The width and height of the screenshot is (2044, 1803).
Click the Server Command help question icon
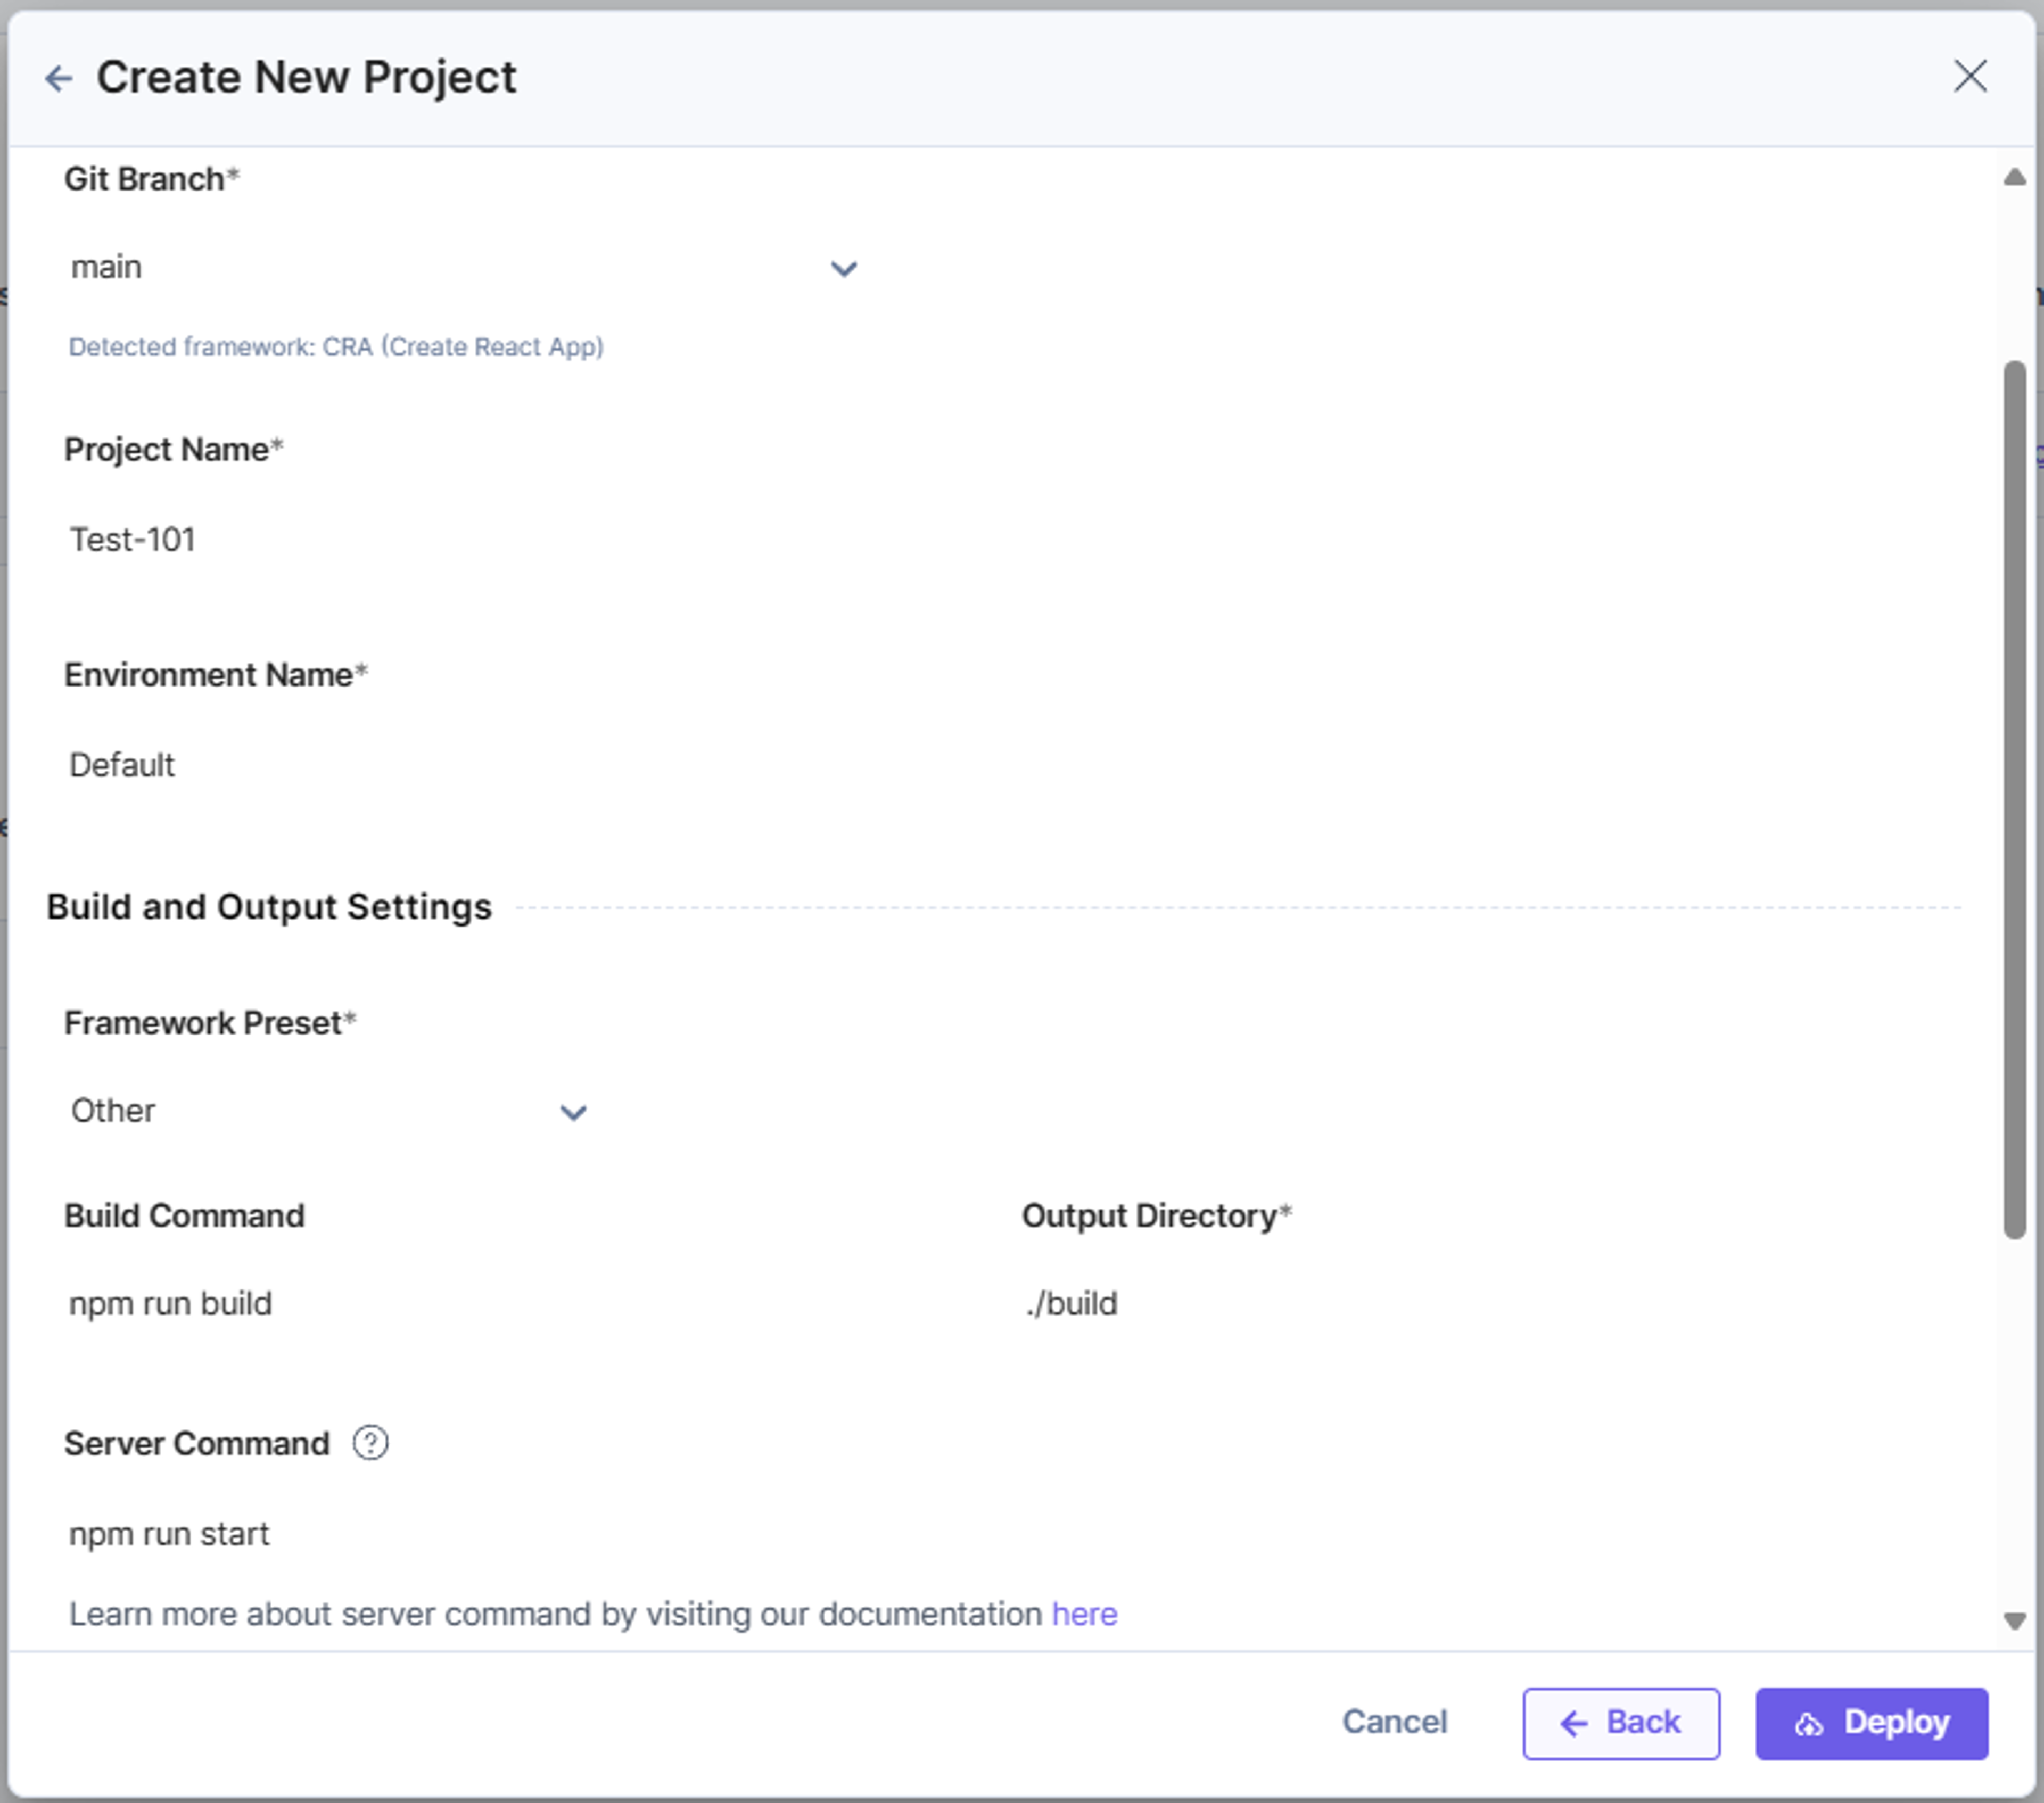pos(371,1443)
